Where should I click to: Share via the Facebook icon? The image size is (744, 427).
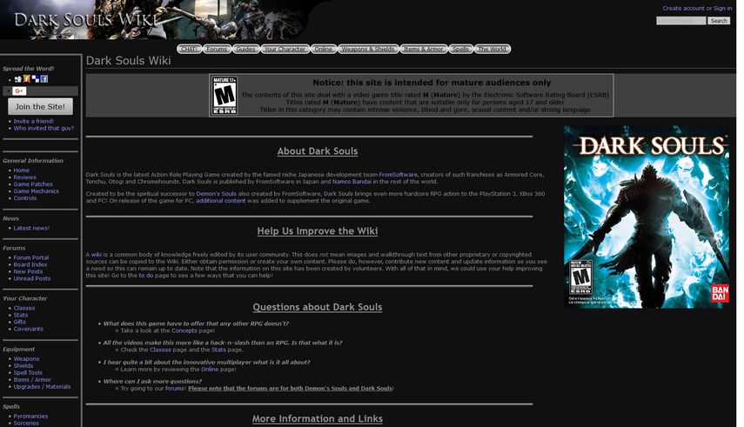coord(44,79)
